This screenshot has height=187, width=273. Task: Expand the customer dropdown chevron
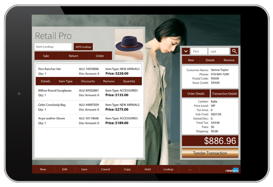[186, 51]
